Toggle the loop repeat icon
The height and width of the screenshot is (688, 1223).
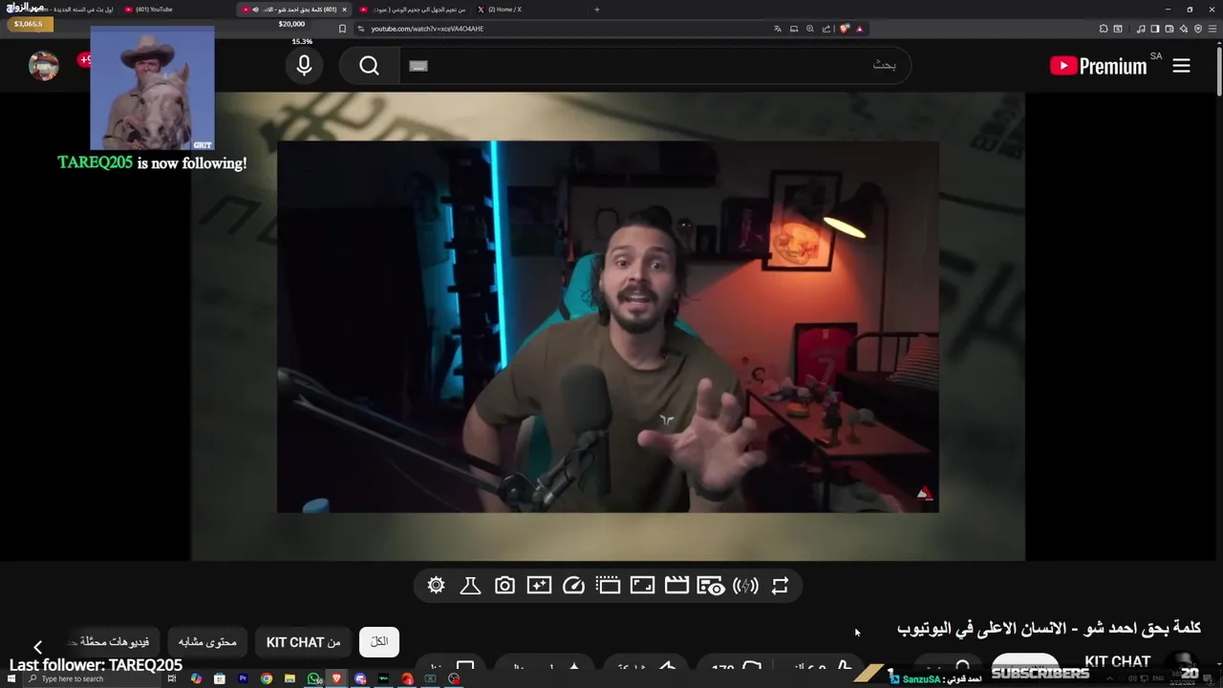pyautogui.click(x=780, y=586)
